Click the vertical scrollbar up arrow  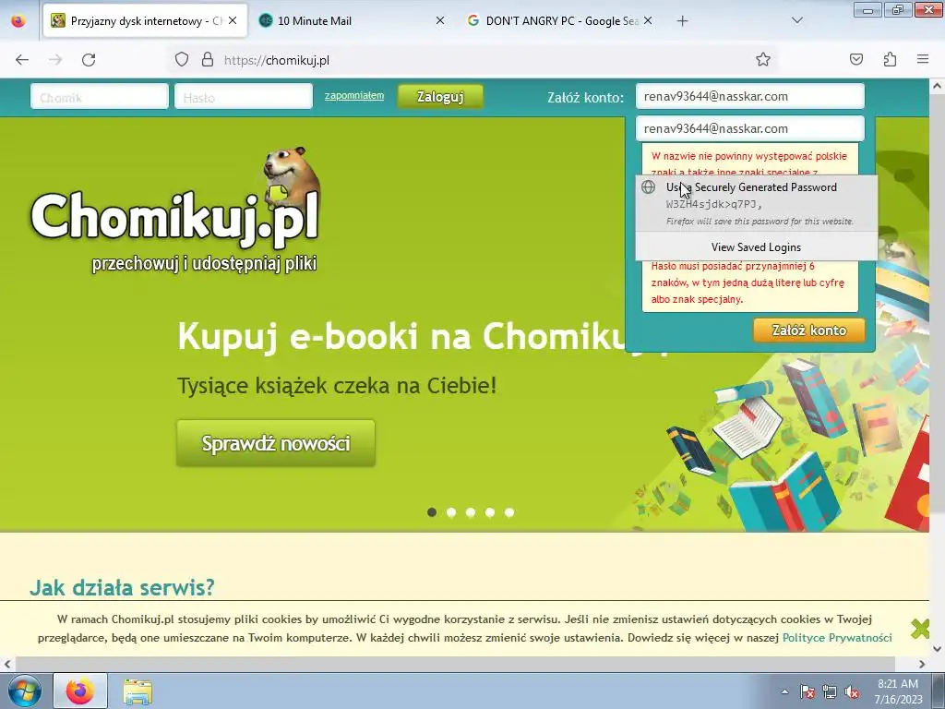[x=938, y=86]
